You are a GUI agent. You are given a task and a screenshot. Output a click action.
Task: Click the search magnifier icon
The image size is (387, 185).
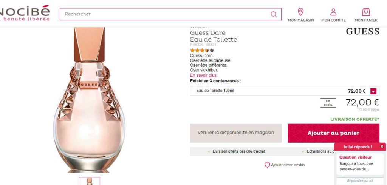pyautogui.click(x=274, y=14)
